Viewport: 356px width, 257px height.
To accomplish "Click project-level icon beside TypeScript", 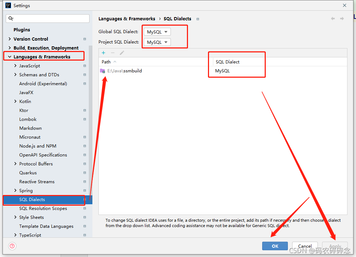I will pos(85,235).
